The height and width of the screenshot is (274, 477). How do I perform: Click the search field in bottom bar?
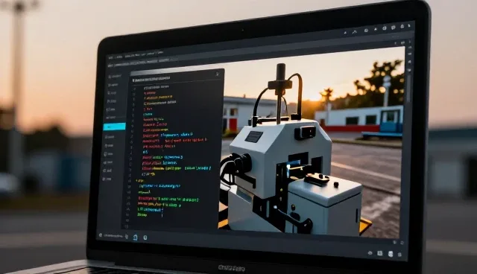(113, 235)
